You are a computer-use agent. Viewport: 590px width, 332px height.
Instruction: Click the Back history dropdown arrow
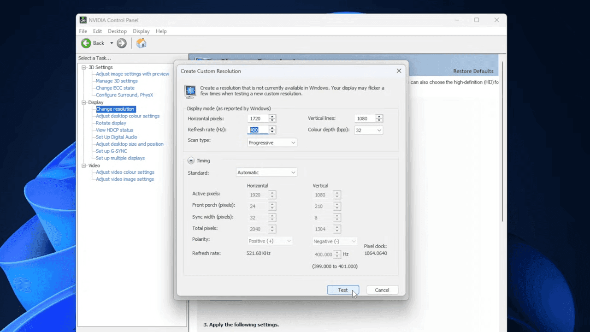point(112,43)
